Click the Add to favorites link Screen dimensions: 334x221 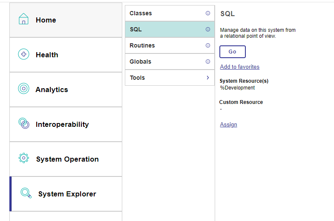click(239, 67)
